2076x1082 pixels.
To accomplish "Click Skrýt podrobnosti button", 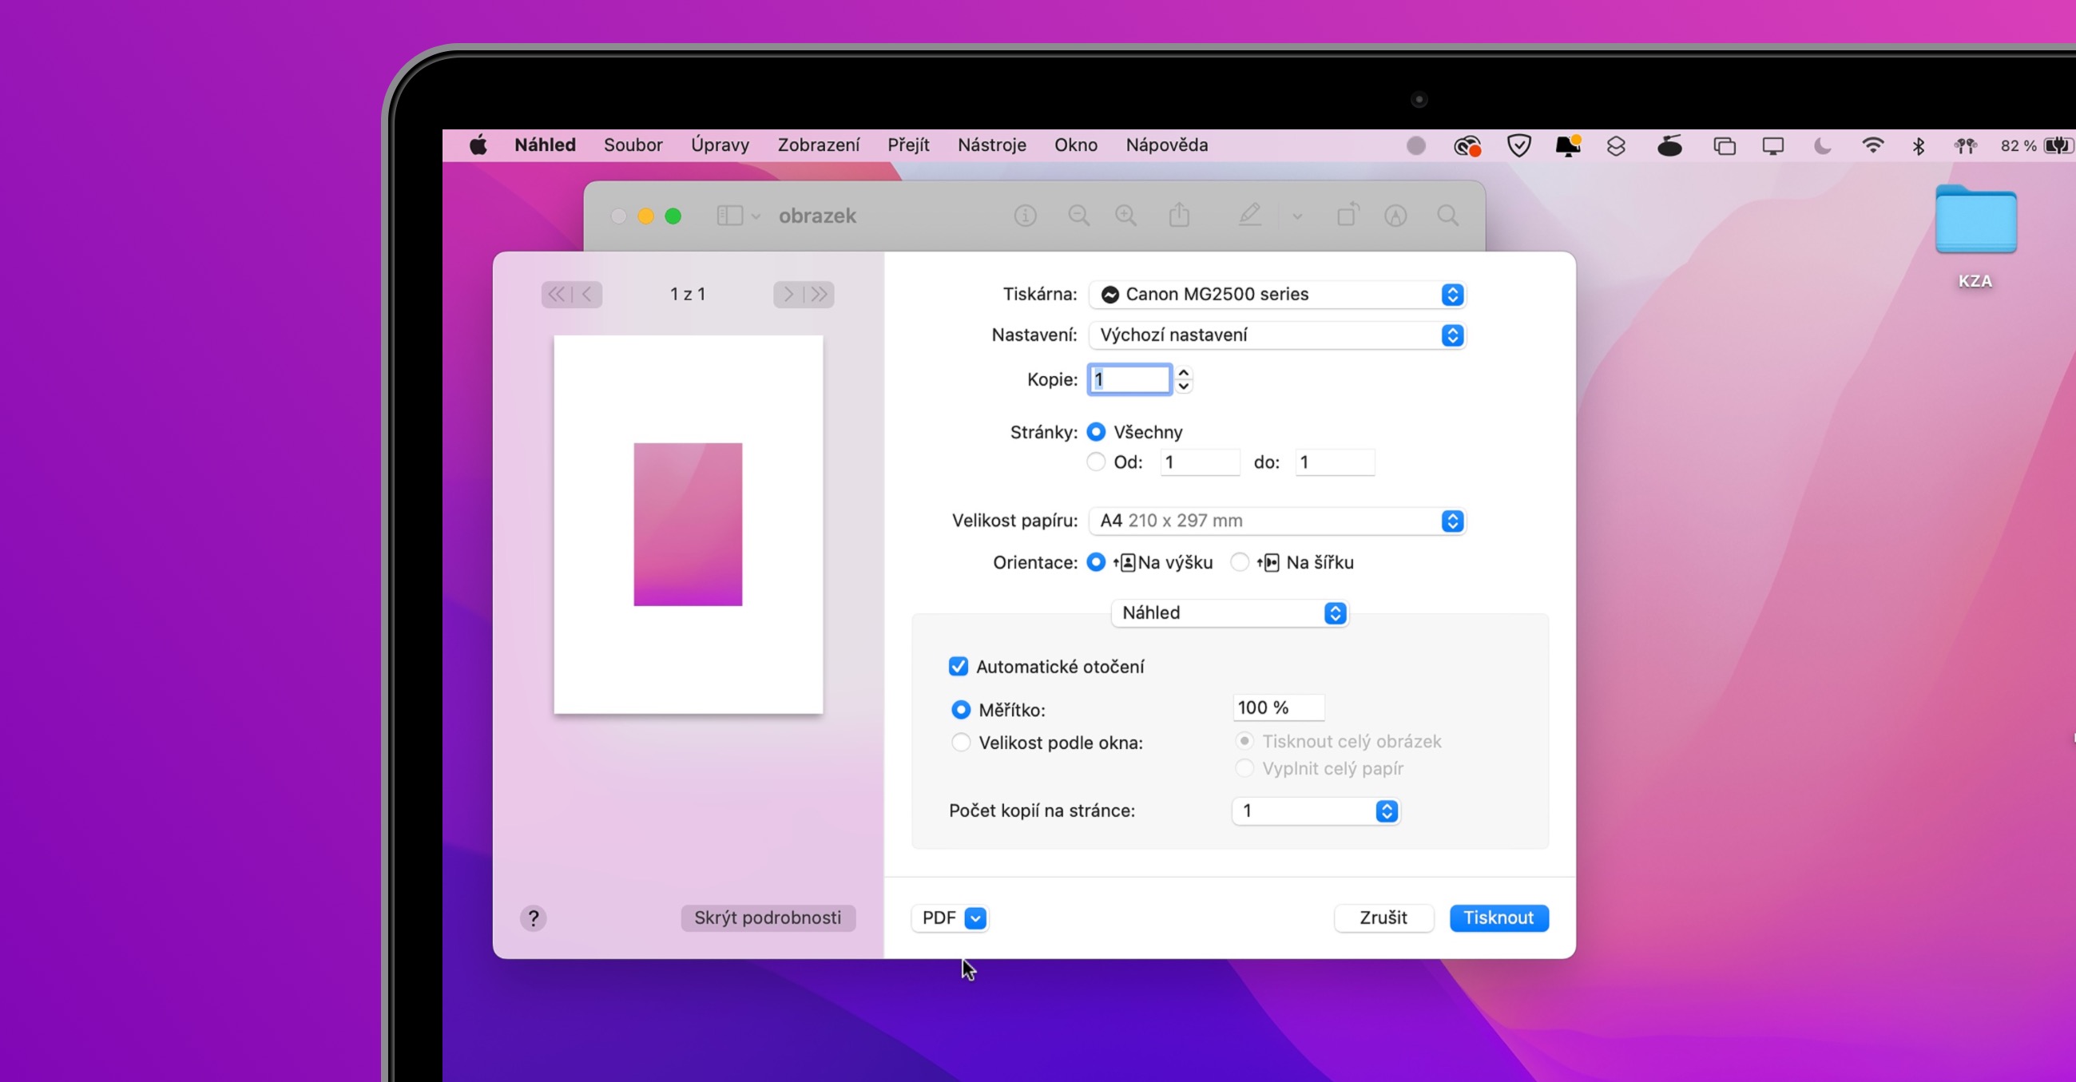I will click(767, 918).
